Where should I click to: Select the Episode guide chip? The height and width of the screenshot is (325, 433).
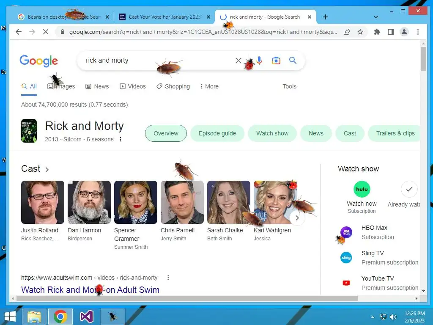pyautogui.click(x=217, y=133)
